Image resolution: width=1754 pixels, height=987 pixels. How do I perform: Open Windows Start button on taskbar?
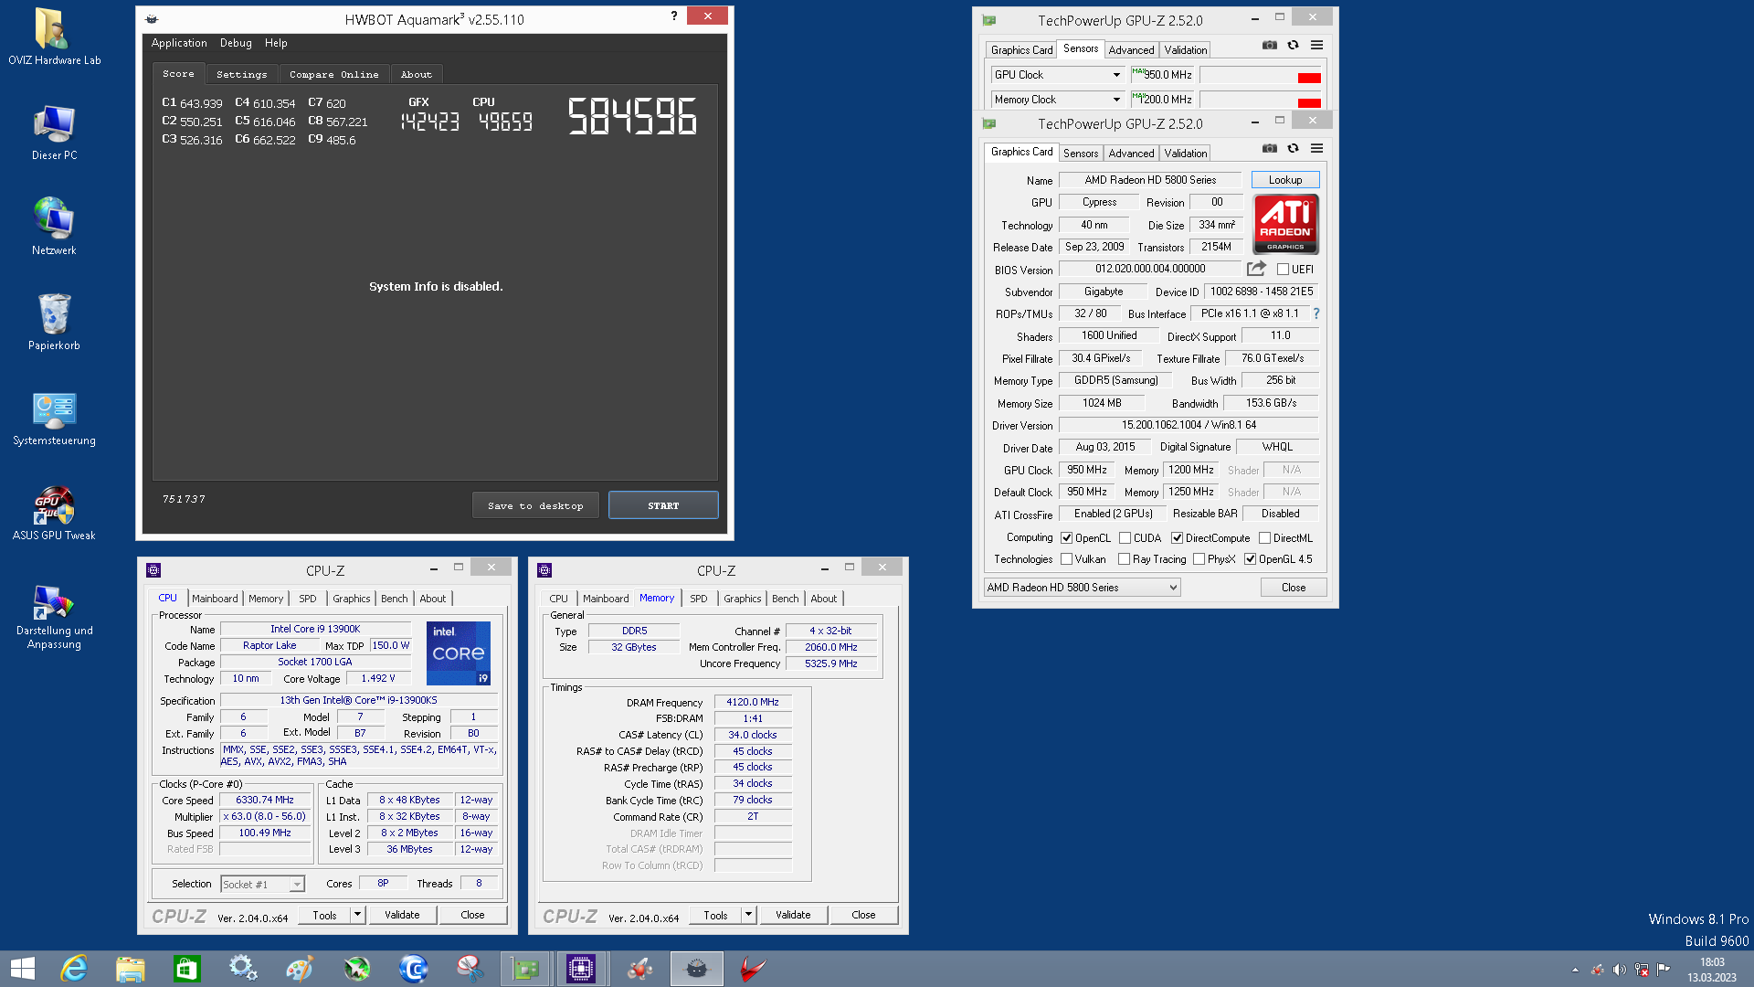tap(23, 969)
